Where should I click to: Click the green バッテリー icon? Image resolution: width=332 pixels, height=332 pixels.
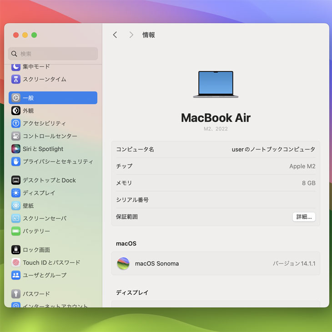click(x=16, y=231)
